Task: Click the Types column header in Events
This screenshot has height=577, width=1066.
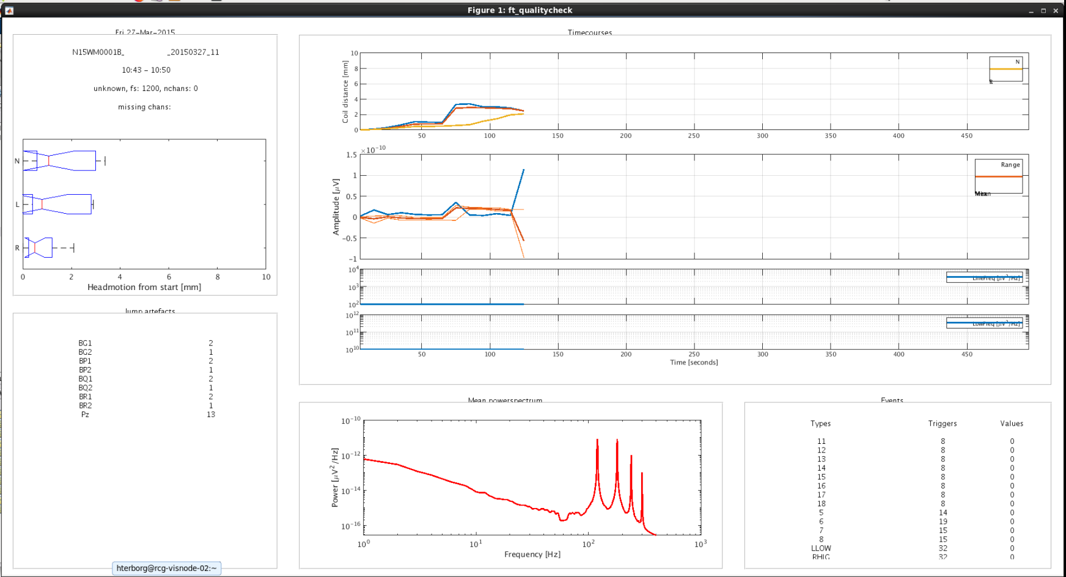Action: [x=820, y=424]
